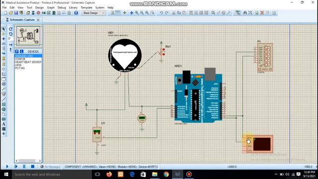Copy selection to clipboard icon

(179, 13)
